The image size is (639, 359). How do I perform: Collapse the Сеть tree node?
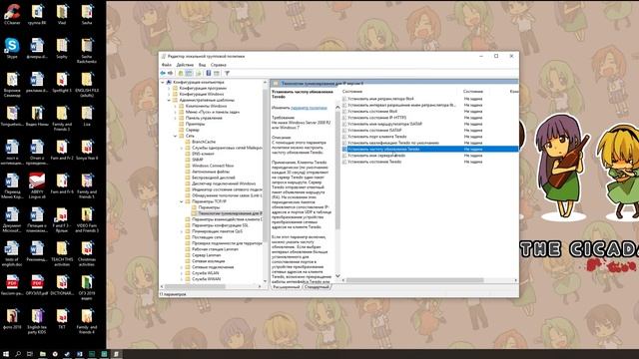(176, 136)
